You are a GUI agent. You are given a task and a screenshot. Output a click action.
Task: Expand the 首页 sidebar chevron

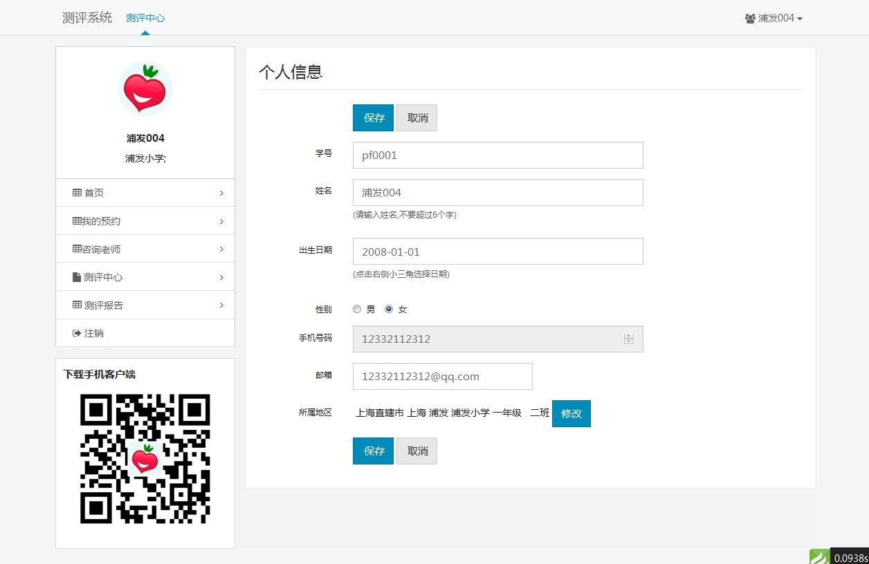point(221,193)
